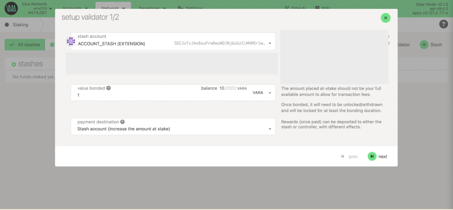Viewport: 453px width, 210px height.
Task: Go to previous step with prev
Action: [x=350, y=157]
